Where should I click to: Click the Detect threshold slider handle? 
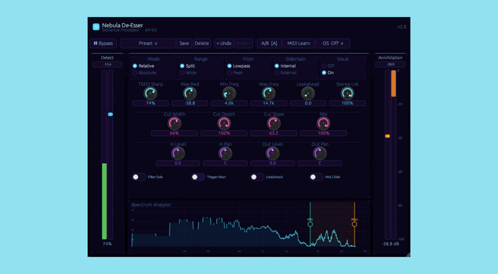click(x=110, y=114)
